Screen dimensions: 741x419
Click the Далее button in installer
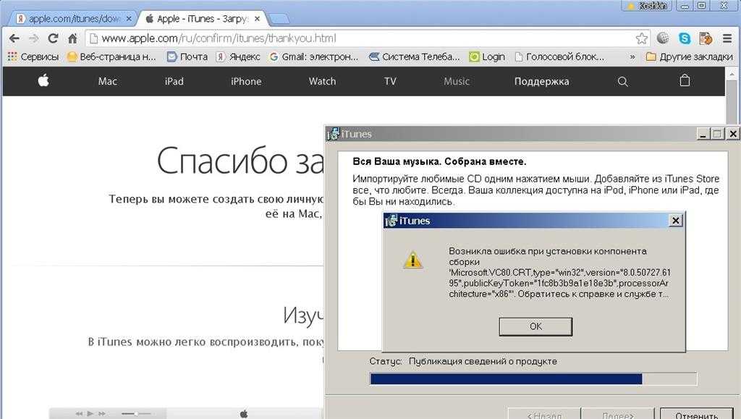618,414
